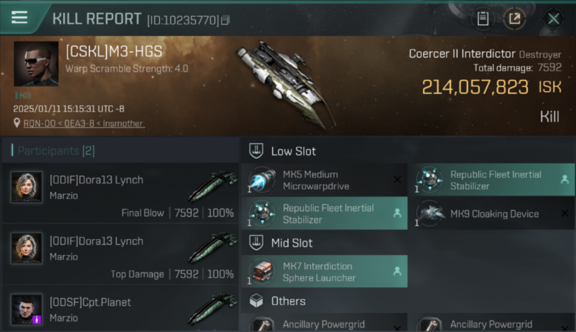This screenshot has height=332, width=576.
Task: Copy the kill report ID
Action: pos(226,20)
